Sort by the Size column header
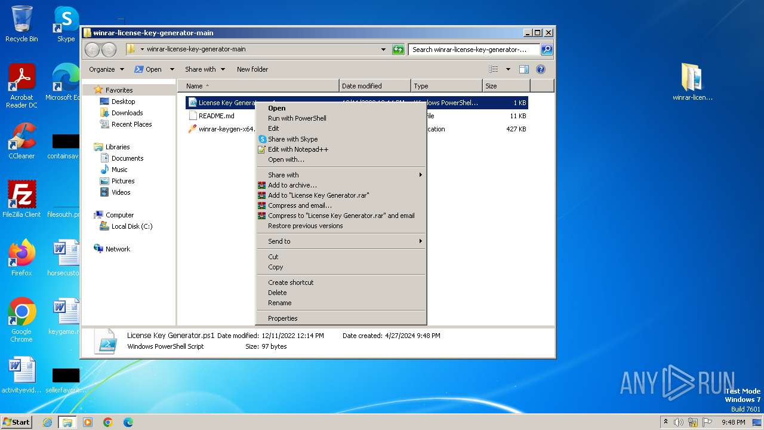The height and width of the screenshot is (430, 764). point(506,86)
